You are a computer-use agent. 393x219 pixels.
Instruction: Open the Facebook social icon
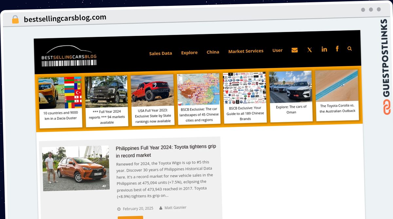[x=337, y=49]
